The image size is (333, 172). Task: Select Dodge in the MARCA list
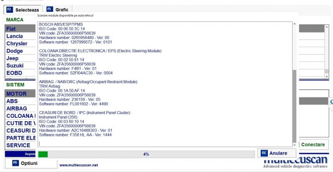tap(20, 51)
